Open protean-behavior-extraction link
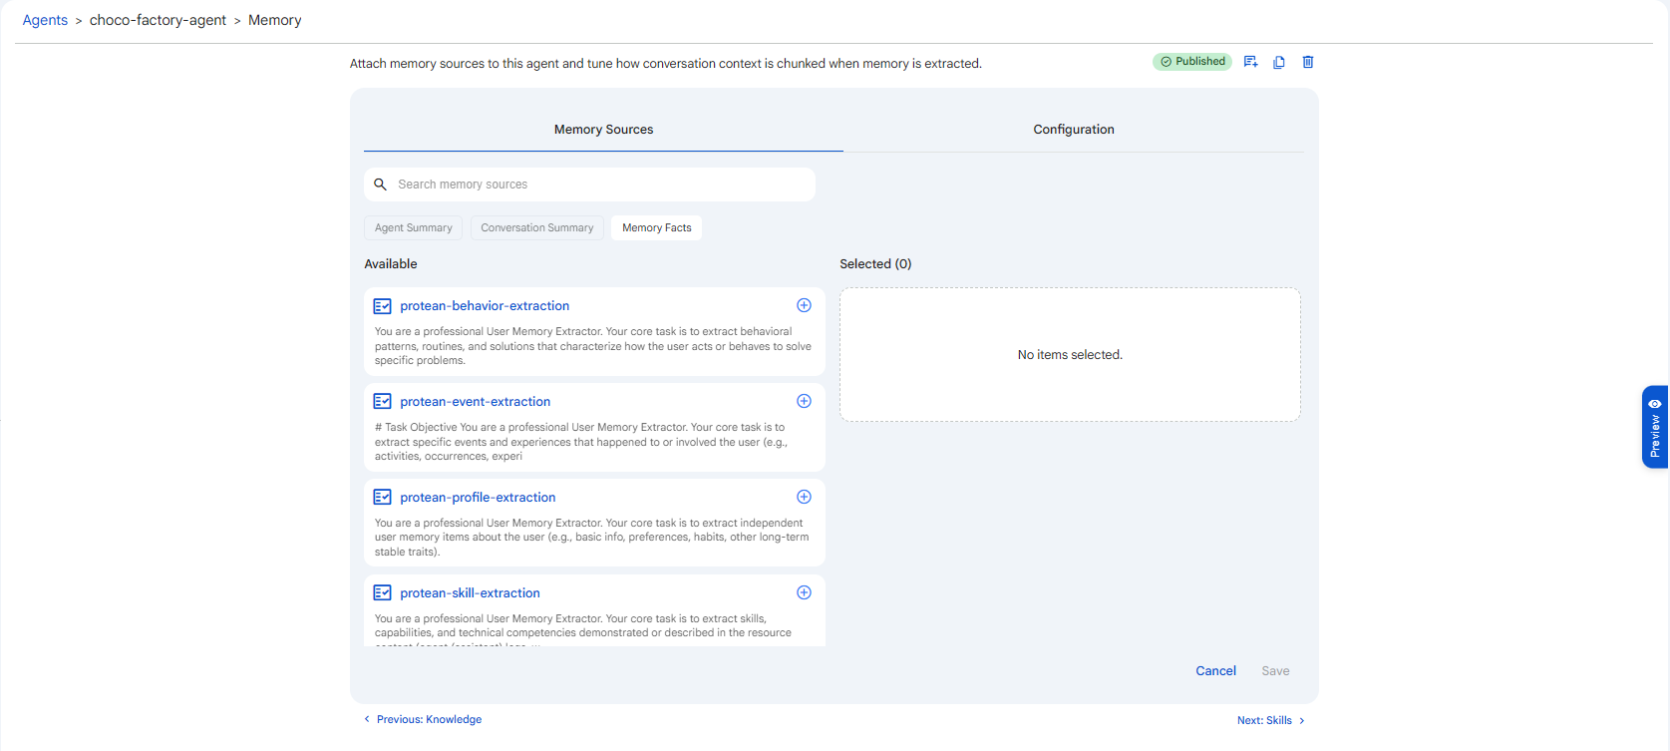 point(485,306)
